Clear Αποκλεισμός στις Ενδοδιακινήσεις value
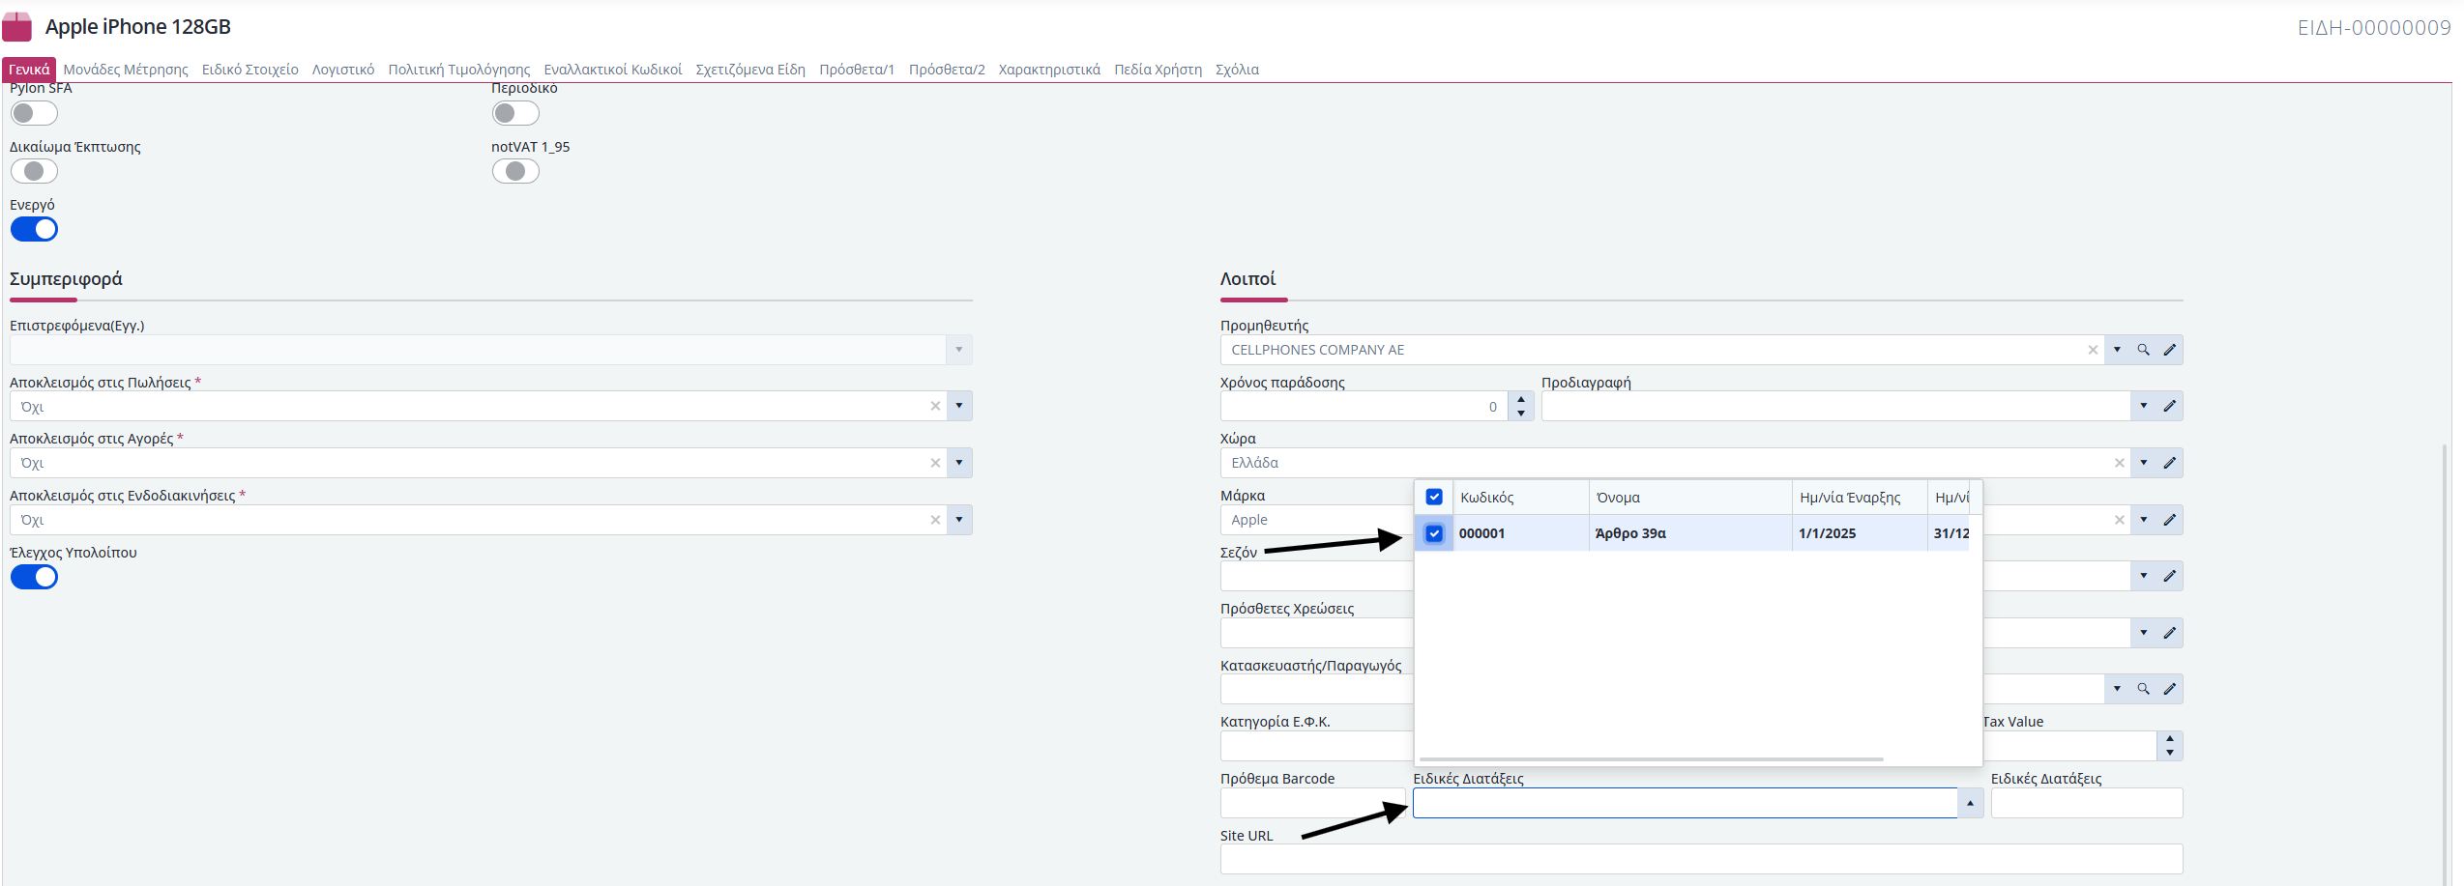 tap(935, 520)
